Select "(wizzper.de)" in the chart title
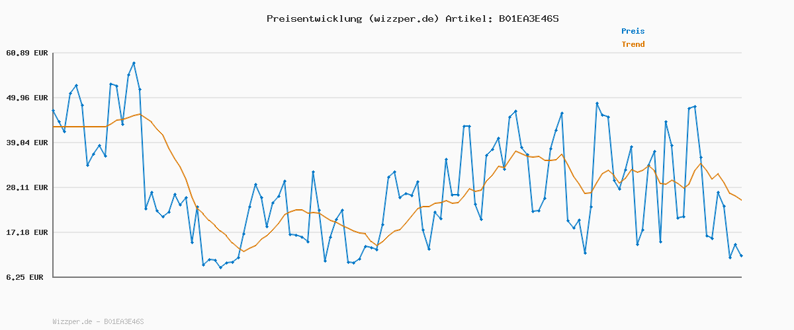 tap(403, 18)
